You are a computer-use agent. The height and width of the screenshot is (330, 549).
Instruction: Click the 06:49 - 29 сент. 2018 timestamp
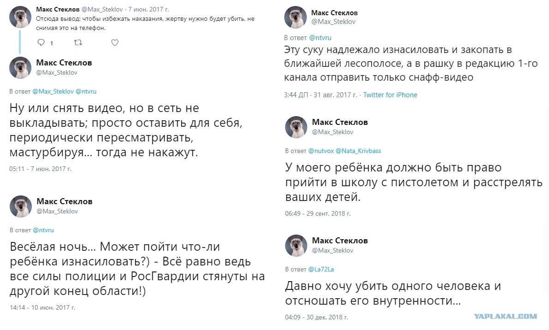click(x=317, y=213)
